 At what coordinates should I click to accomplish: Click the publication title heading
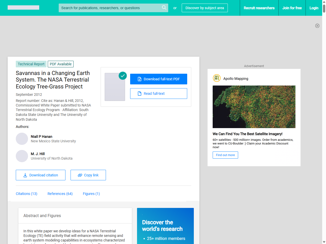point(53,80)
